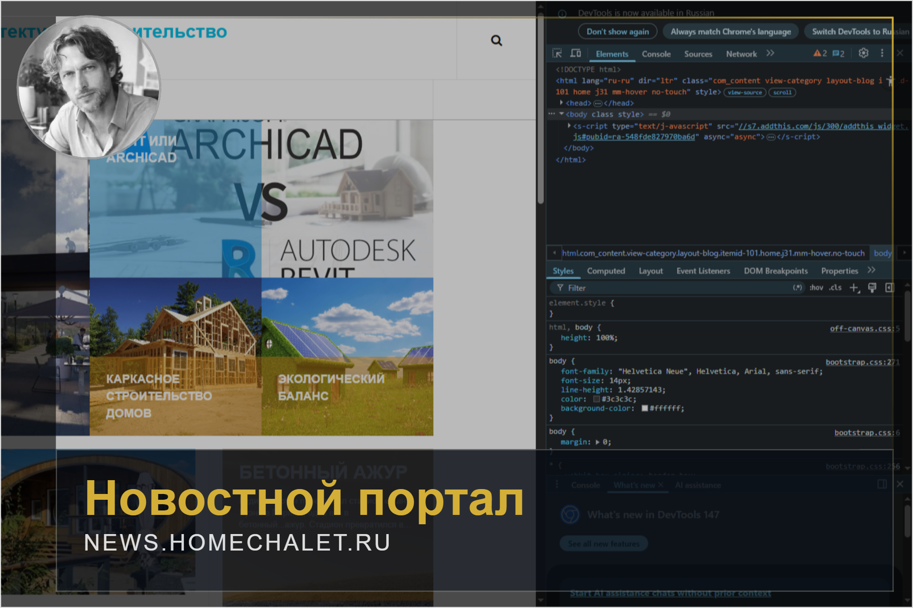Image resolution: width=913 pixels, height=608 pixels.
Task: Click the font-family Helvetica Neue declaration
Action: 692,371
